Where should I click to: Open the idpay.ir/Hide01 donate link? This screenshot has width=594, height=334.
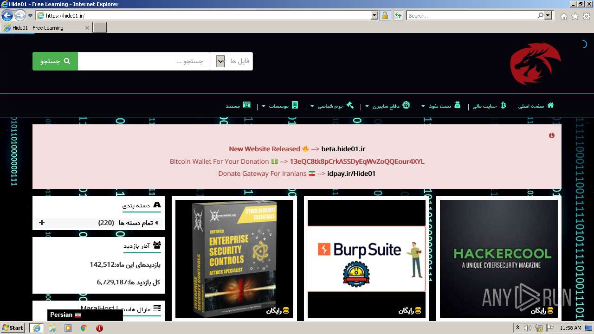tap(351, 173)
